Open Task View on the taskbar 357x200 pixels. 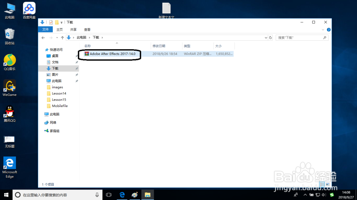(x=109, y=195)
